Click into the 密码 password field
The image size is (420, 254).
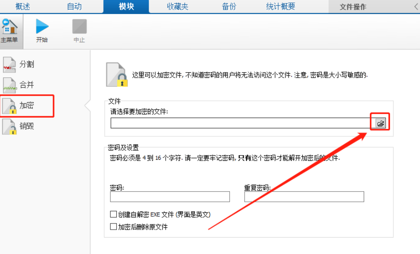click(x=170, y=196)
